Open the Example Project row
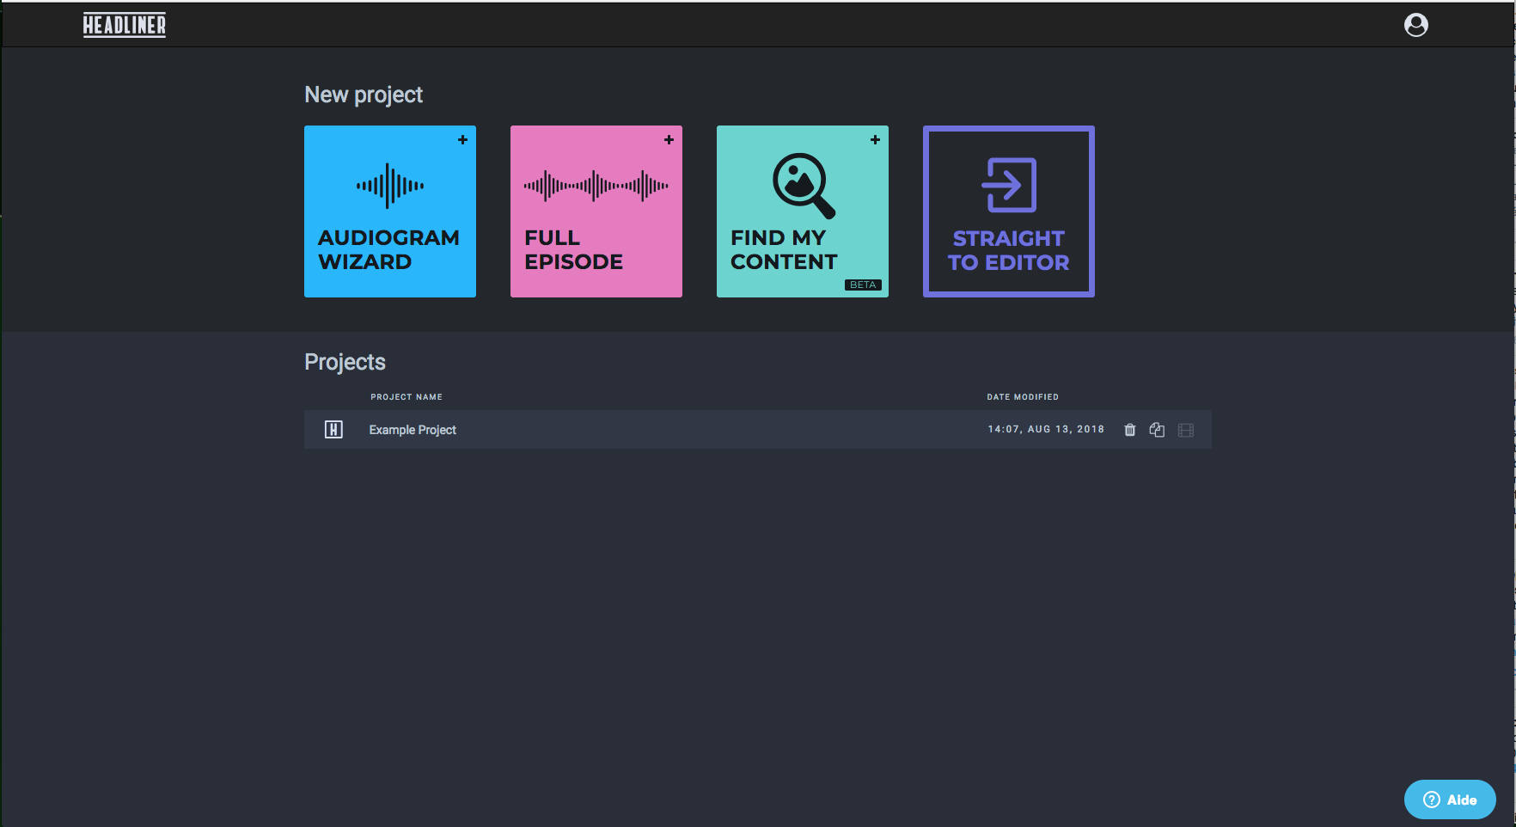This screenshot has width=1516, height=827. pyautogui.click(x=758, y=429)
